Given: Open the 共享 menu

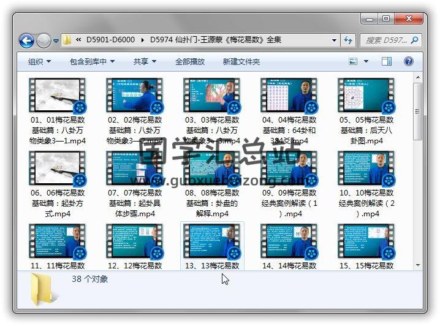Looking at the screenshot, I should click(x=145, y=61).
